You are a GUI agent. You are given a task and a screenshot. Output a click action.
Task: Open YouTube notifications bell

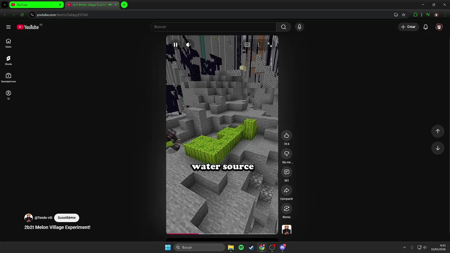tap(425, 27)
